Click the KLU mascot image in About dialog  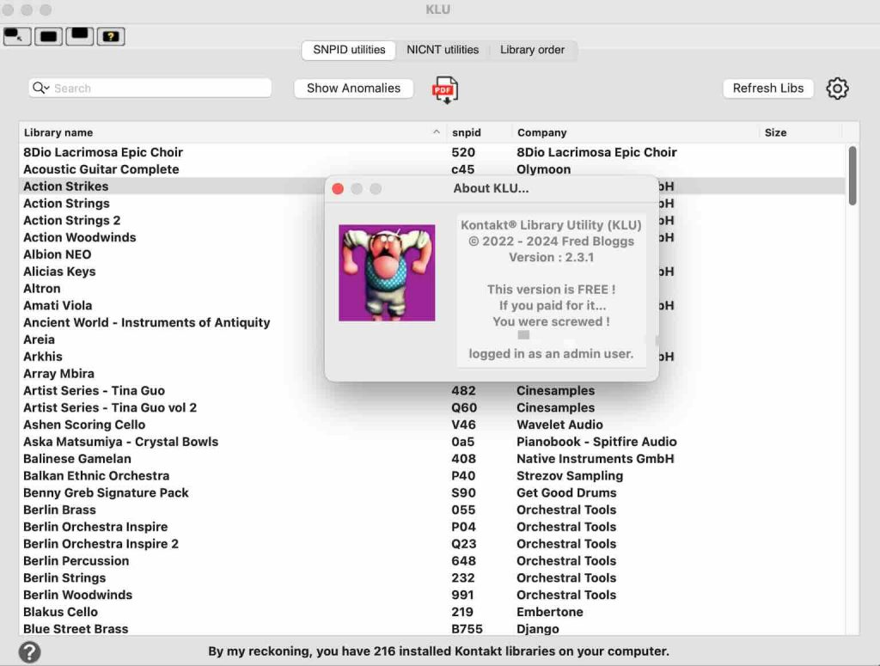click(x=387, y=274)
